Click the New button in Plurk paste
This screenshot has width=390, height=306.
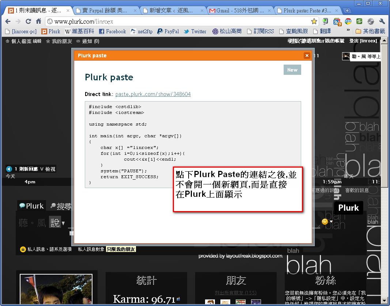pos(292,70)
